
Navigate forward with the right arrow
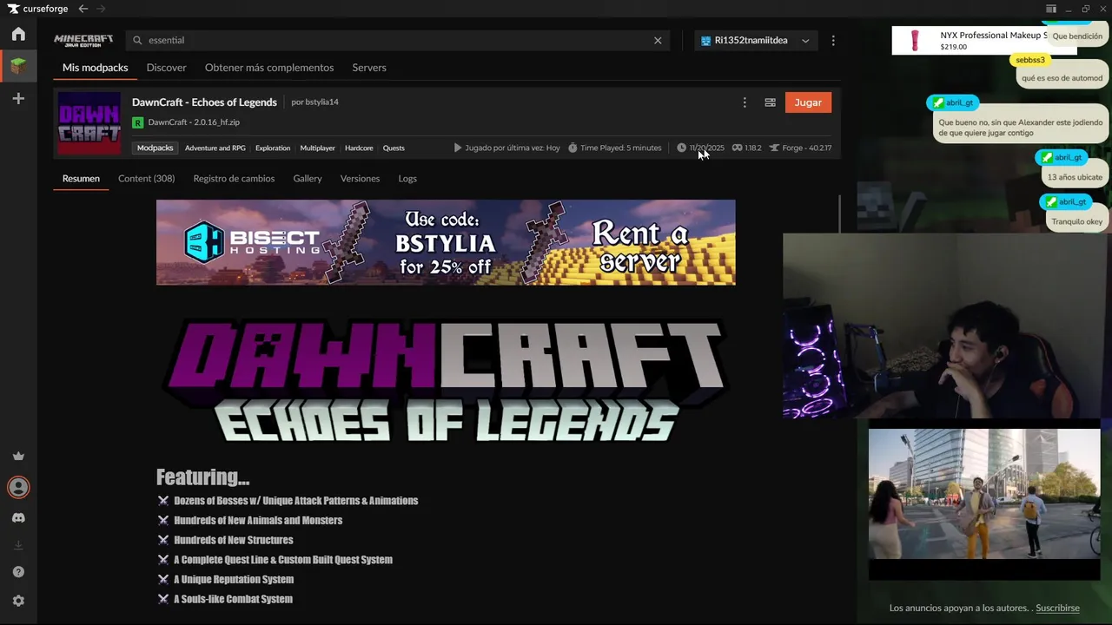[x=102, y=9]
